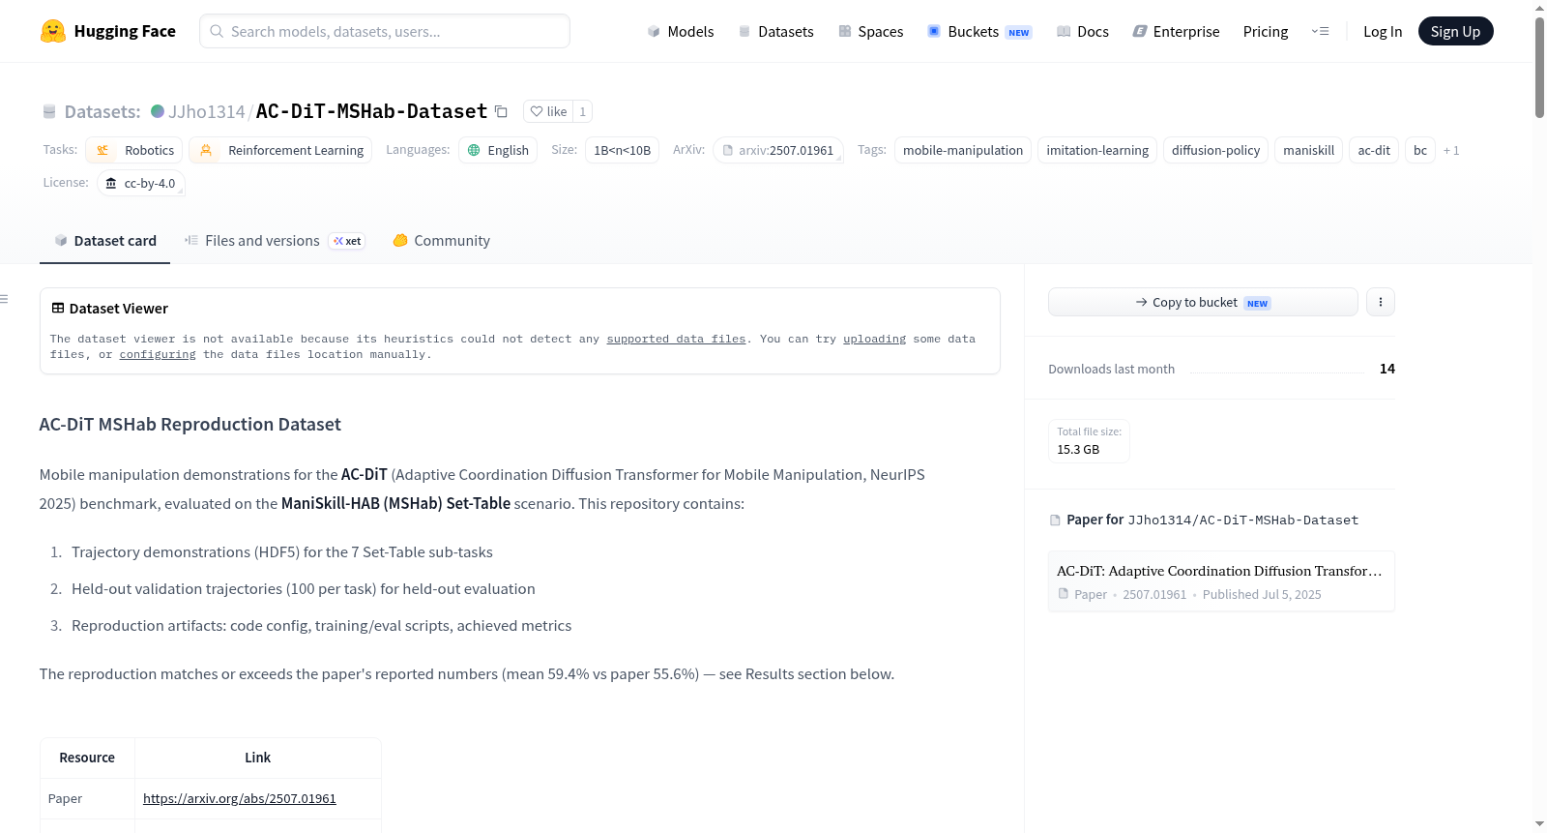Image resolution: width=1547 pixels, height=833 pixels.
Task: Go to Datasets in top navigation
Action: (x=775, y=31)
